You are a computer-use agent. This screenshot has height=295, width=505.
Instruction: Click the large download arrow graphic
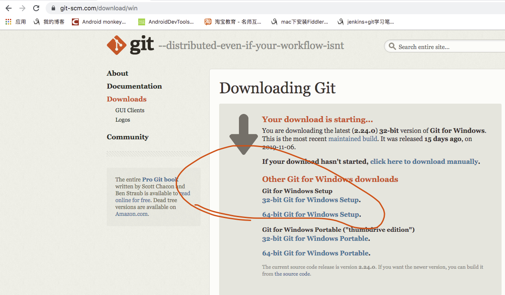(x=244, y=134)
